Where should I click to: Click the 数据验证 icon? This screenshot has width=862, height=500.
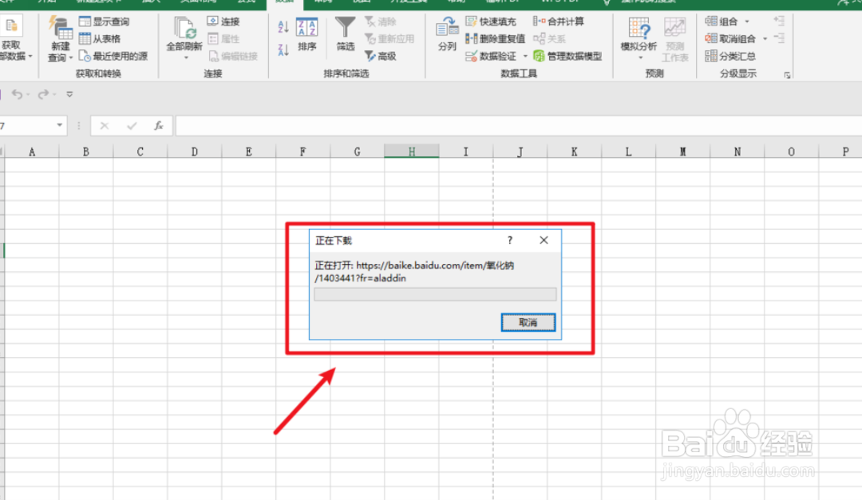[471, 56]
